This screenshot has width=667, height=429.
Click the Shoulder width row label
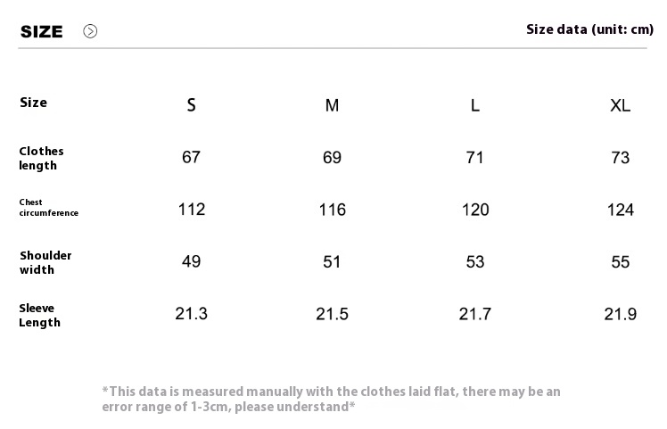(45, 262)
